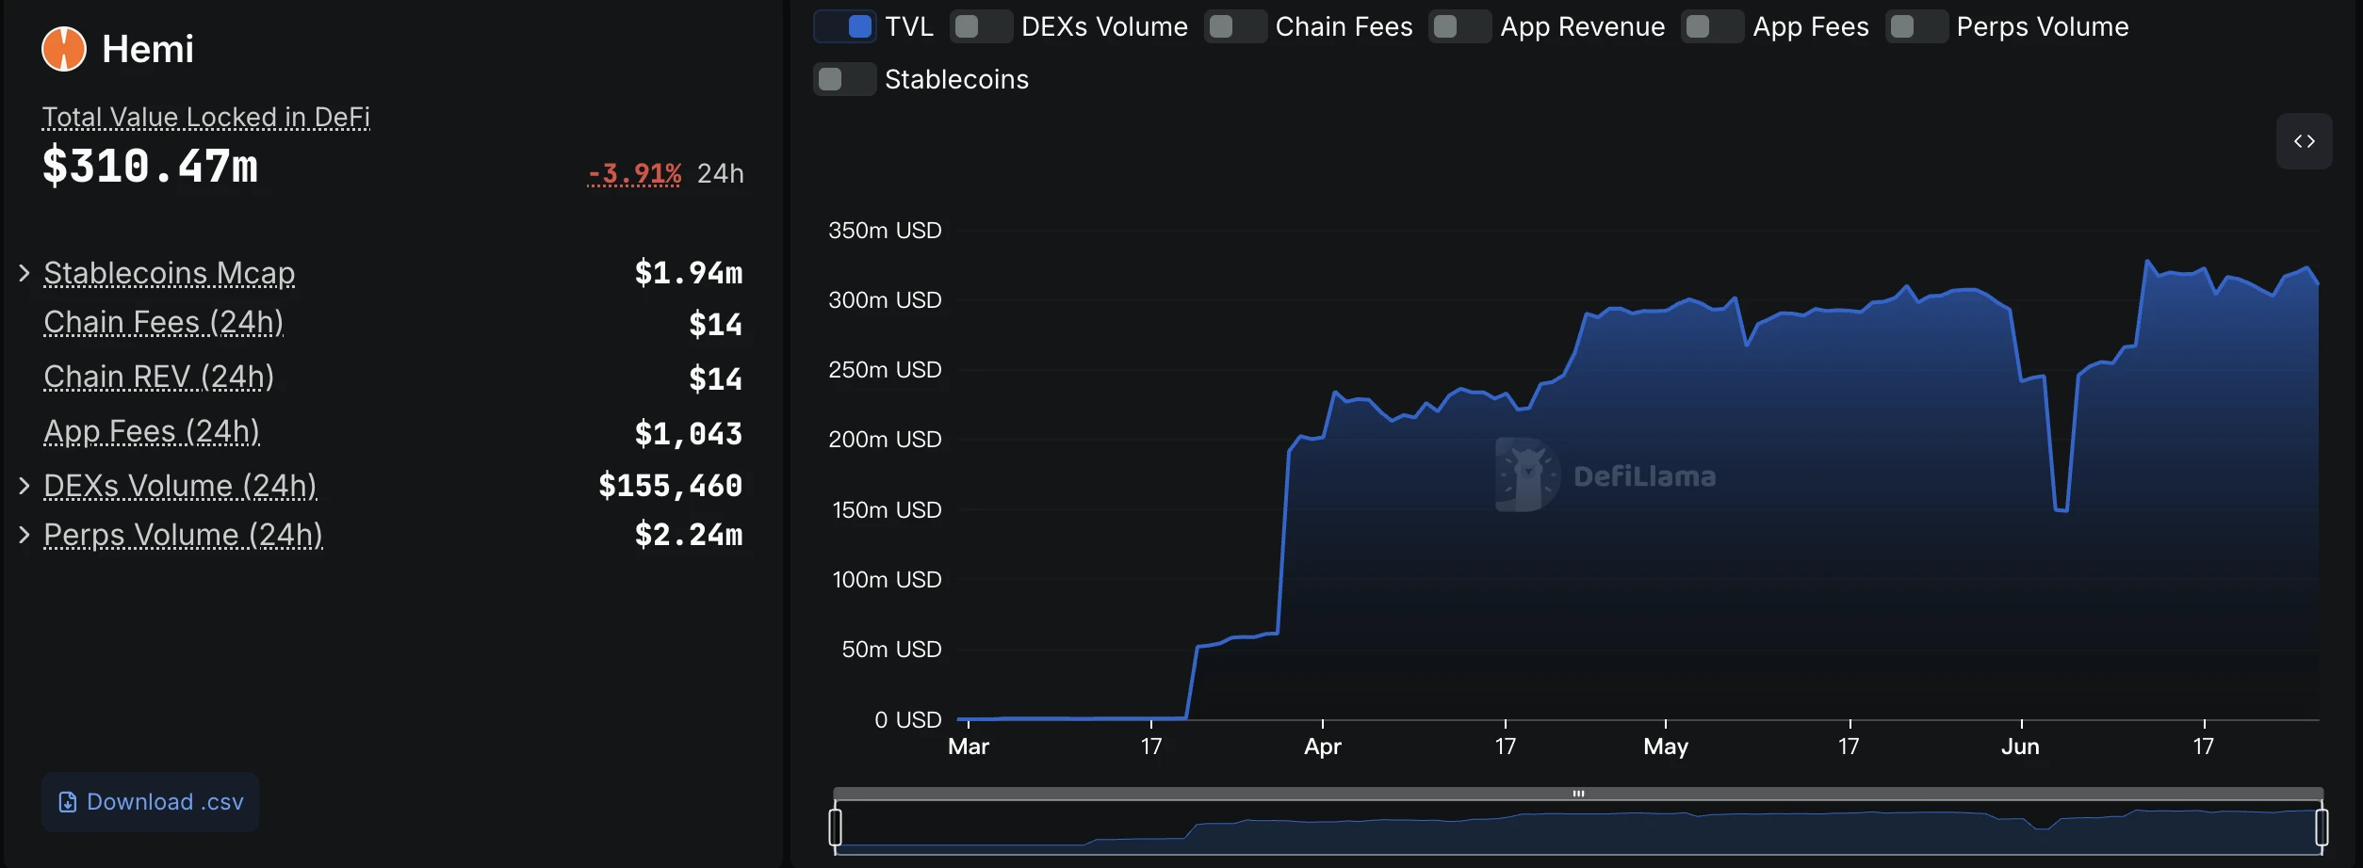The height and width of the screenshot is (868, 2363).
Task: Click the right handle of the range slider
Action: 2322,827
